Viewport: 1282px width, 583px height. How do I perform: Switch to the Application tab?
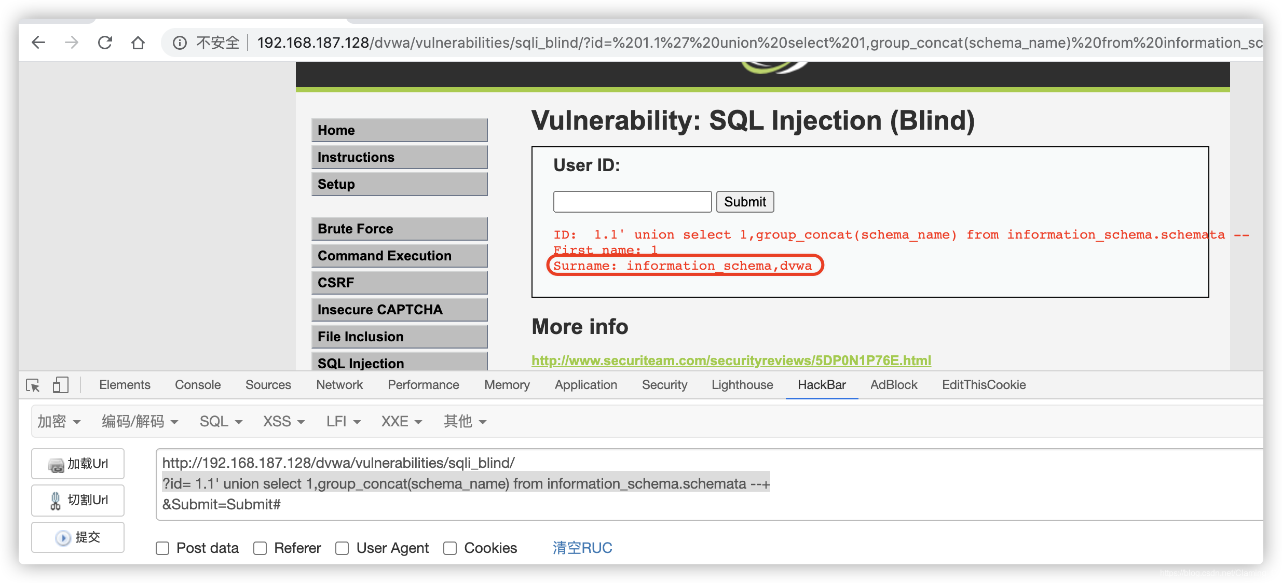tap(586, 385)
